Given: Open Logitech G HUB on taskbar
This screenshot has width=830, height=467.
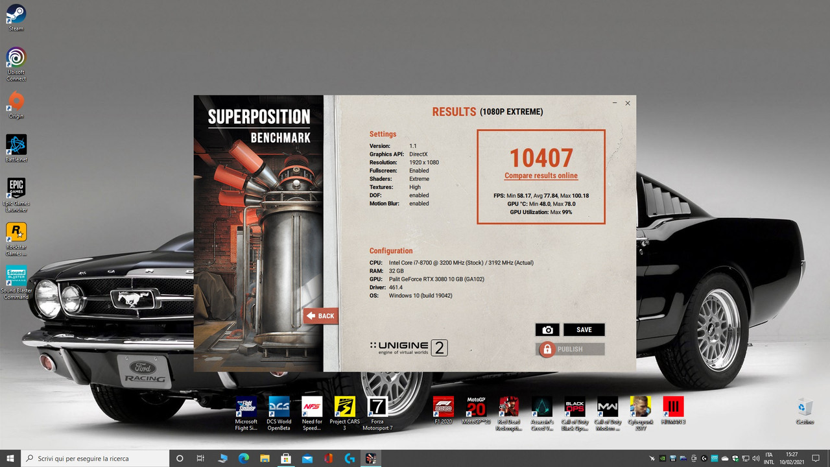Looking at the screenshot, I should pos(350,458).
